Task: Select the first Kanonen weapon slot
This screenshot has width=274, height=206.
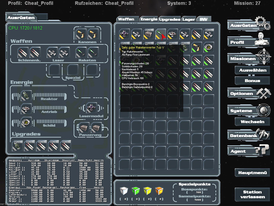Action: (x=81, y=34)
